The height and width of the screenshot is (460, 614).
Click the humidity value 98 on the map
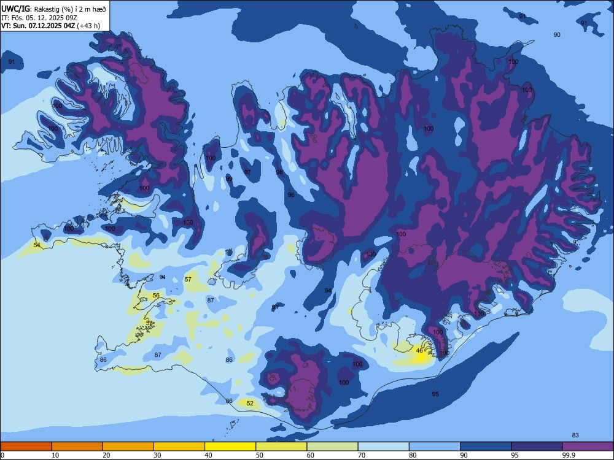(279, 172)
